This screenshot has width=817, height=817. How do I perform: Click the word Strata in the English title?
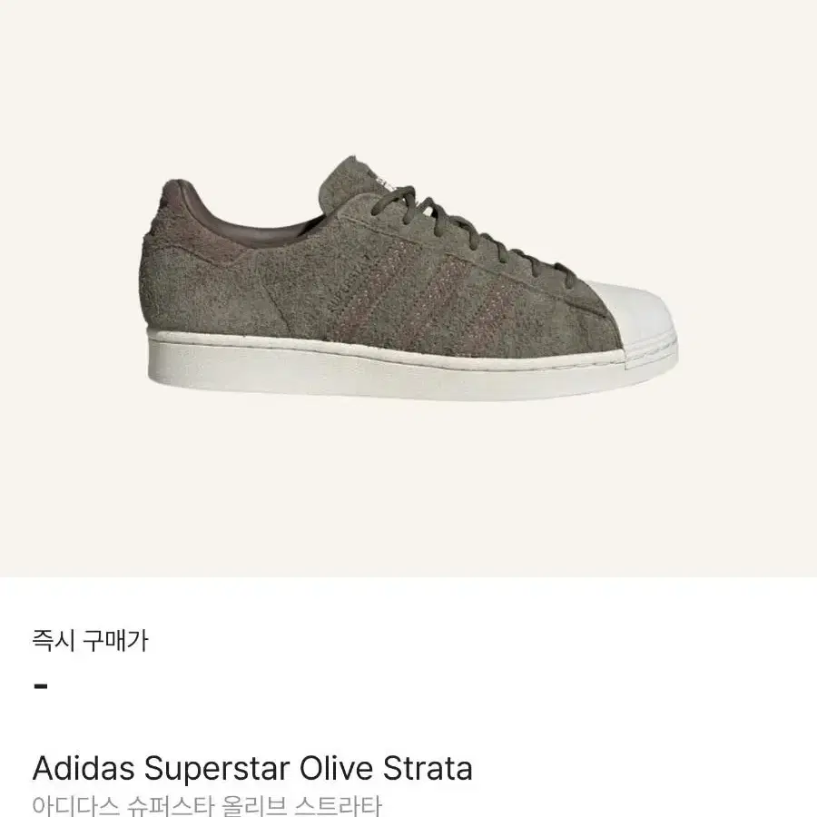(x=428, y=769)
